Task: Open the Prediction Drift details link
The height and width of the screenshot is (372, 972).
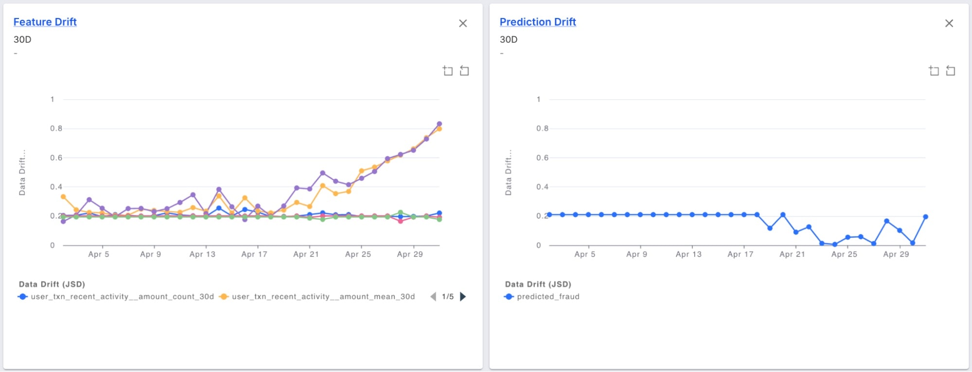Action: (x=538, y=22)
